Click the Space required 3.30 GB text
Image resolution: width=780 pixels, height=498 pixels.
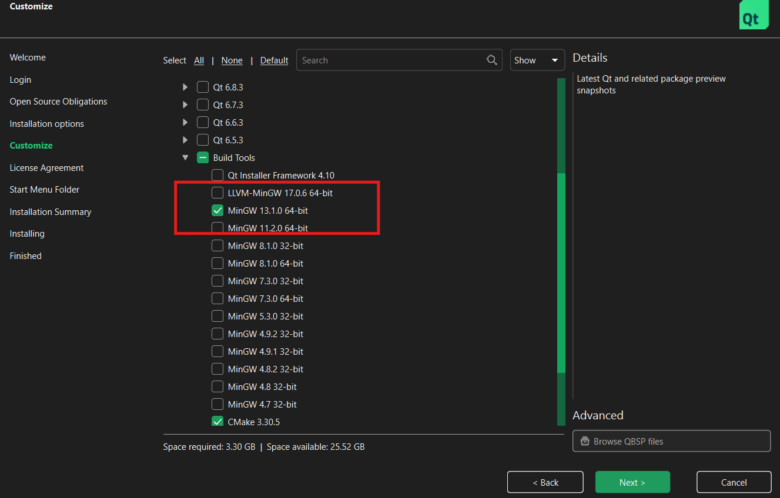209,447
